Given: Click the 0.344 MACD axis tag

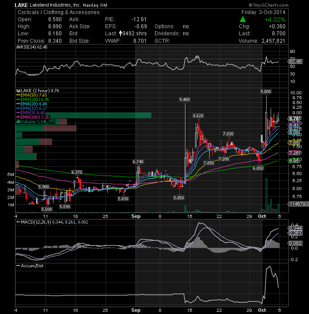Looking at the screenshot, I should click(295, 228).
